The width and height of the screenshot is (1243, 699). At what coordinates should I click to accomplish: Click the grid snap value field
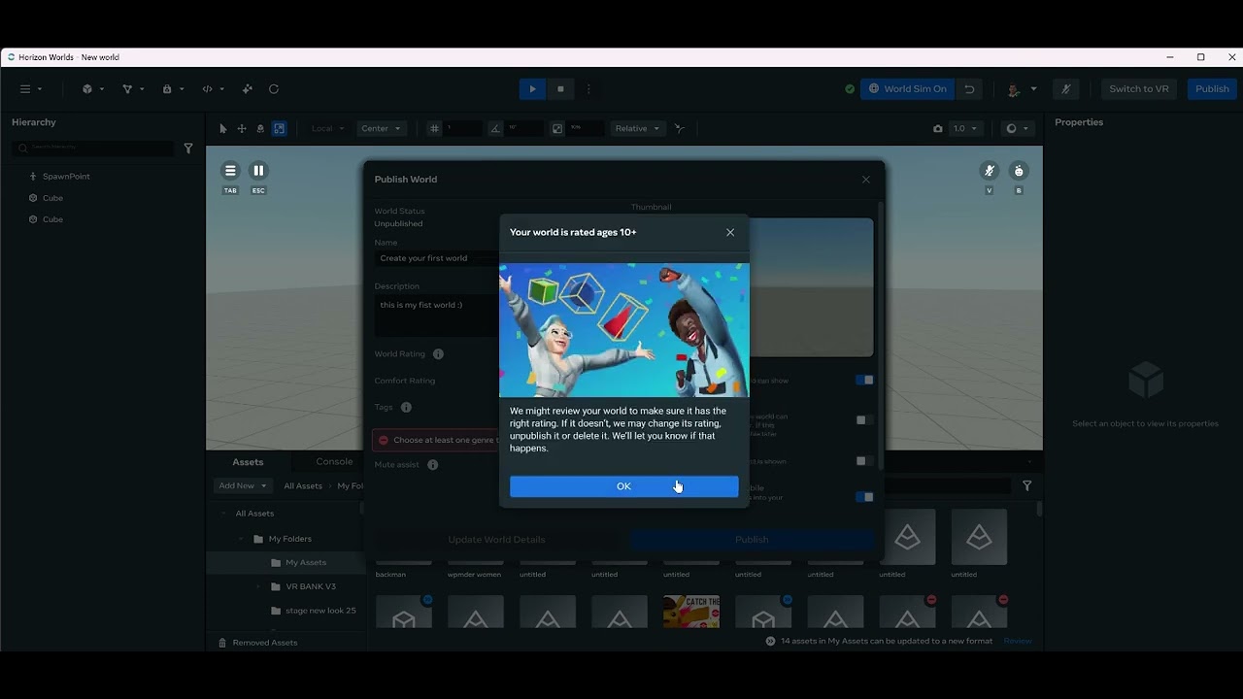462,128
